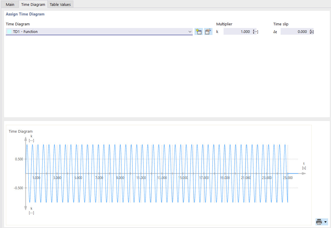The image size is (331, 228).
Task: Click the -0.500 axis value
Action: pyautogui.click(x=18, y=188)
